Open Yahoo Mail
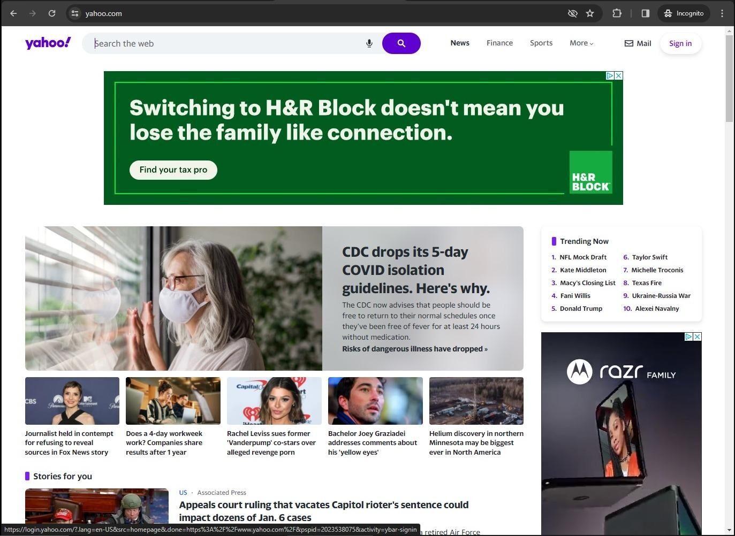 638,43
